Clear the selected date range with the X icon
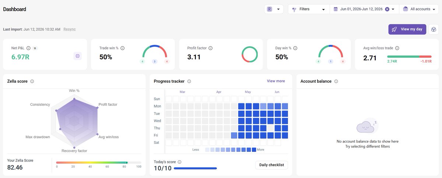 pos(387,9)
